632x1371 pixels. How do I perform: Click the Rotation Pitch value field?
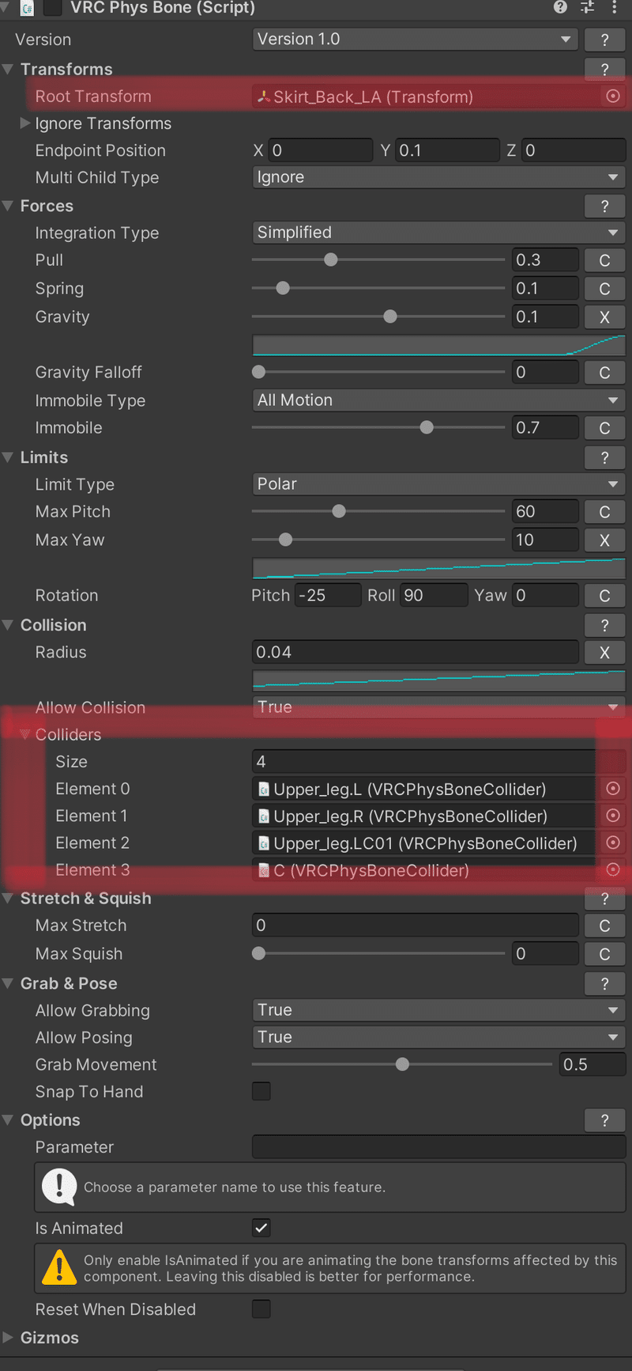coord(328,596)
